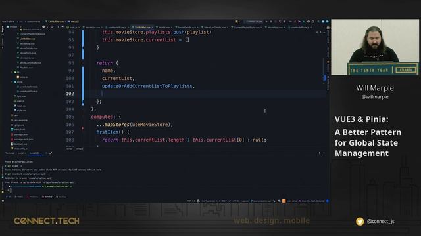The height and width of the screenshot is (236, 421).
Task: Click the Run button beside the configuration dropdown
Action: tap(266, 22)
